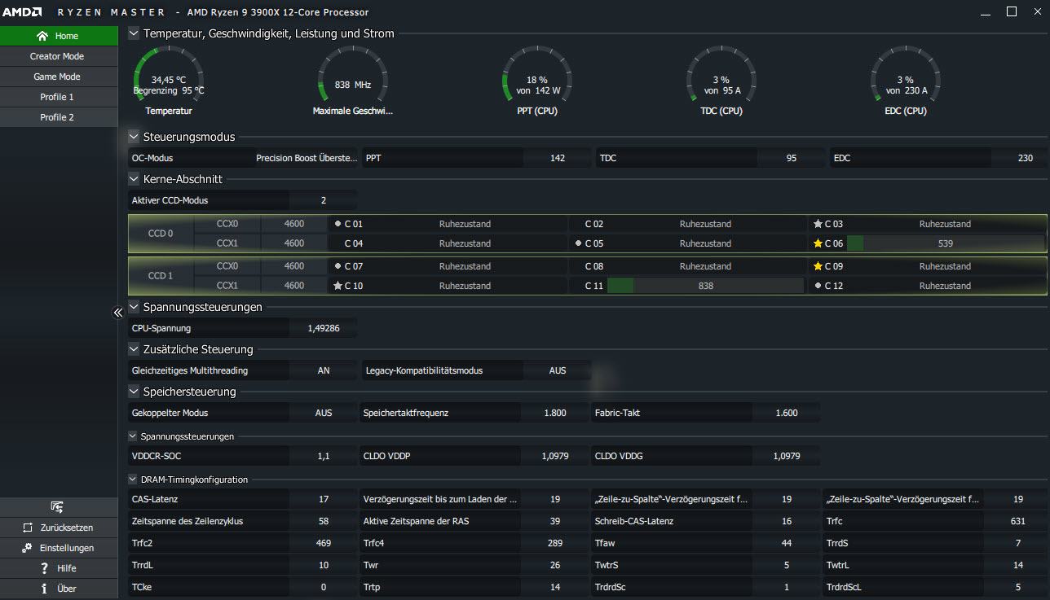This screenshot has height=600, width=1050.
Task: Click the Einstellungen gear icon
Action: [x=27, y=548]
